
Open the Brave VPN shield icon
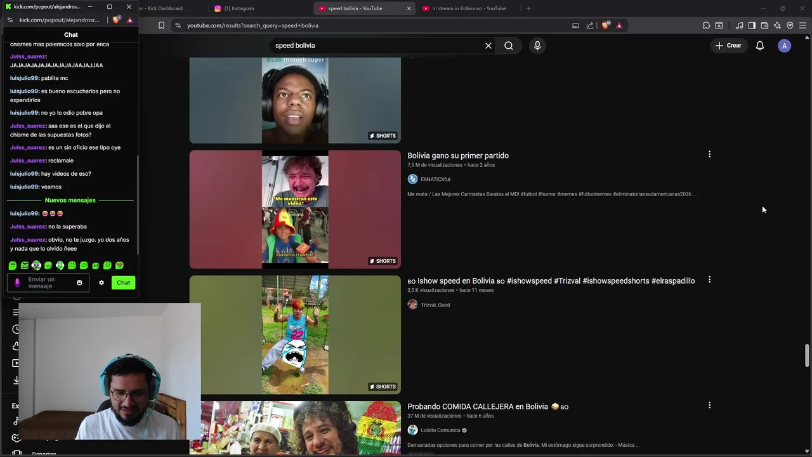point(790,25)
